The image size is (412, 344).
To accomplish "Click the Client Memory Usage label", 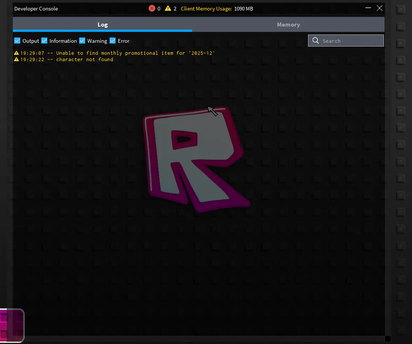I will coord(206,9).
